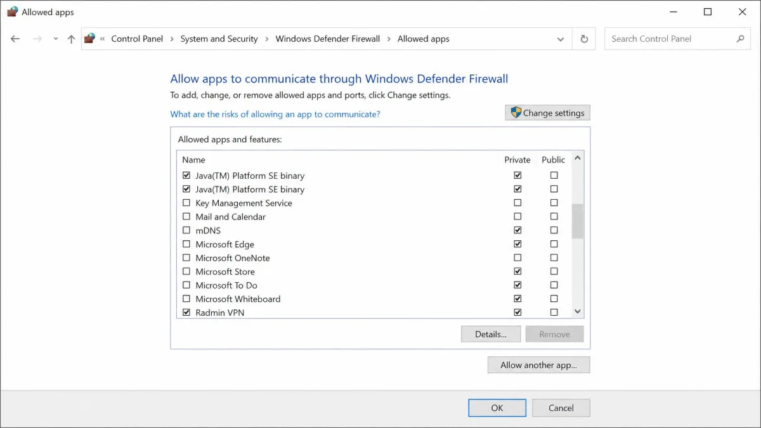This screenshot has width=761, height=428.
Task: Click the Name column header
Action: point(194,160)
